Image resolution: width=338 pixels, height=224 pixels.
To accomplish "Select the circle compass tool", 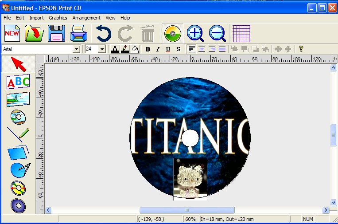I will (20, 170).
